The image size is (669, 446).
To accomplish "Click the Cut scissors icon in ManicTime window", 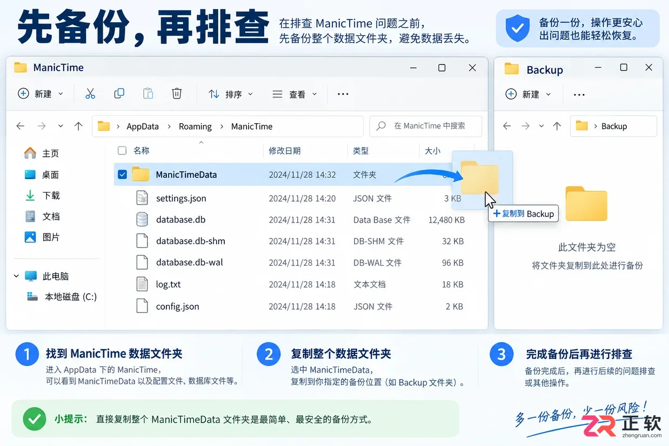I will [90, 94].
